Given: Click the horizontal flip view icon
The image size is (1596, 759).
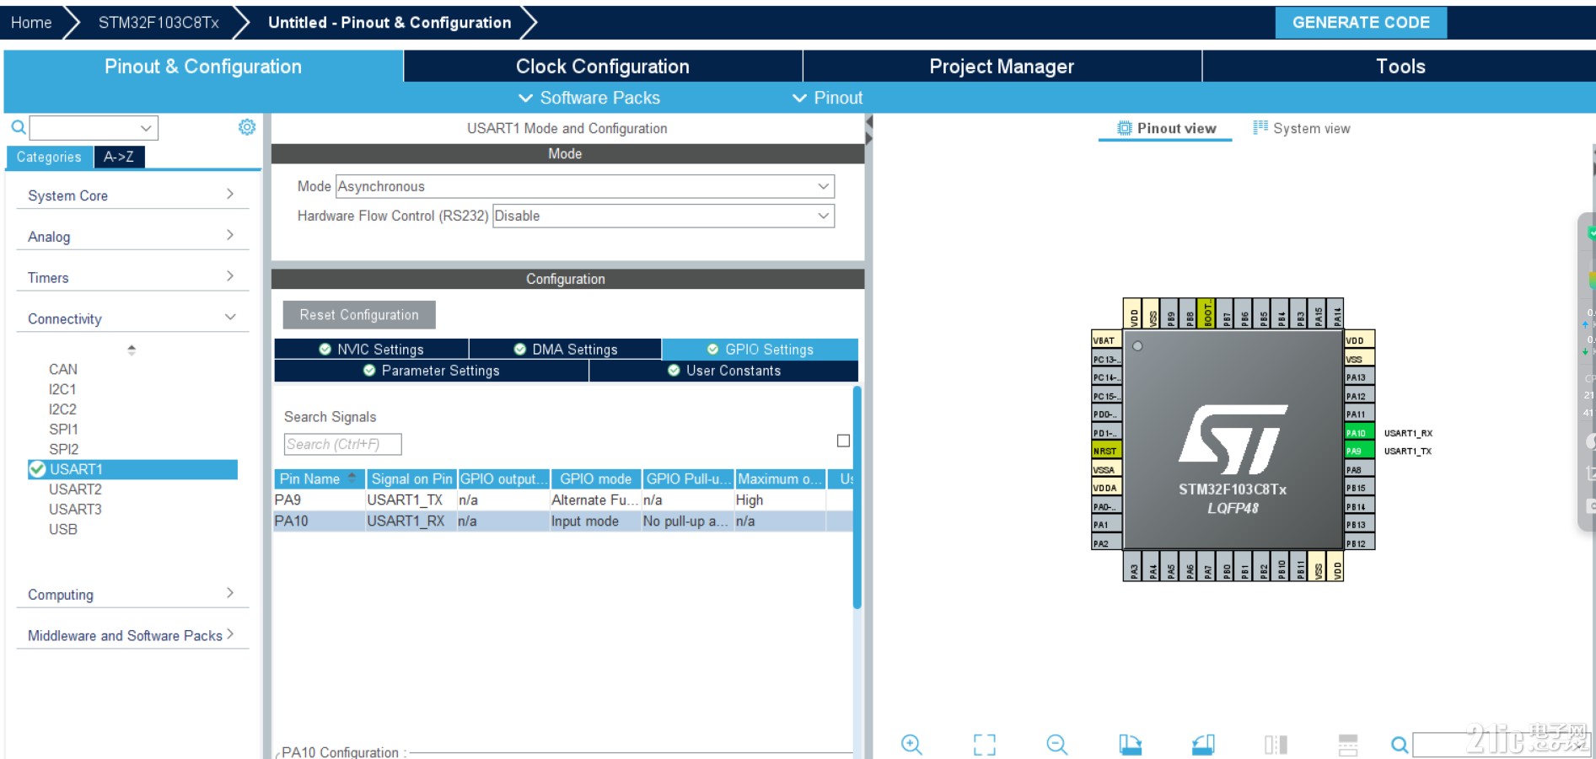Looking at the screenshot, I should tap(1276, 744).
